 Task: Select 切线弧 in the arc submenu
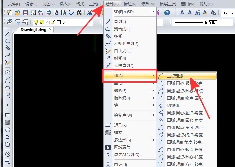187,106
